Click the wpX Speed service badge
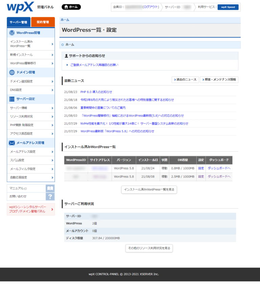260x287 pixels. click(228, 7)
